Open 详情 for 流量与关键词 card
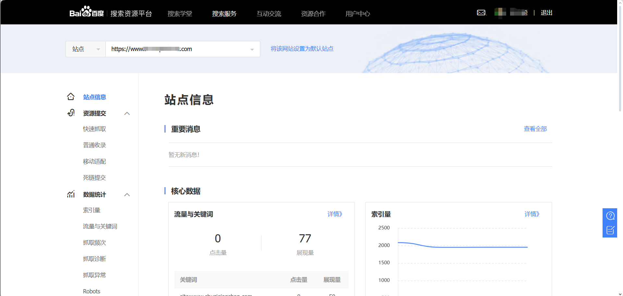 (x=335, y=214)
